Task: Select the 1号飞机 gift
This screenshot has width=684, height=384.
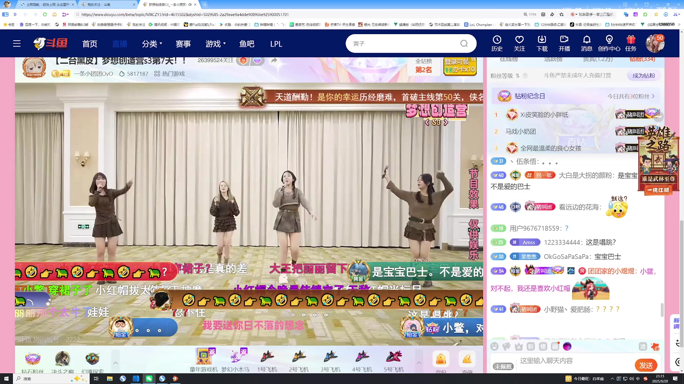Action: coord(267,360)
